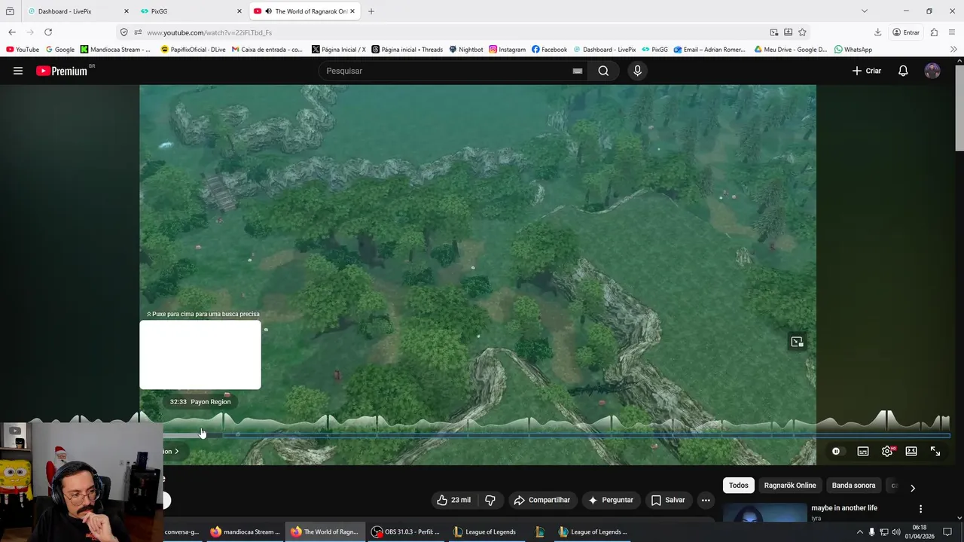Toggle subtitles in the video player

pyautogui.click(x=863, y=451)
